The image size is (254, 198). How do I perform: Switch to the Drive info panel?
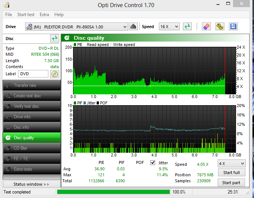pos(32,117)
